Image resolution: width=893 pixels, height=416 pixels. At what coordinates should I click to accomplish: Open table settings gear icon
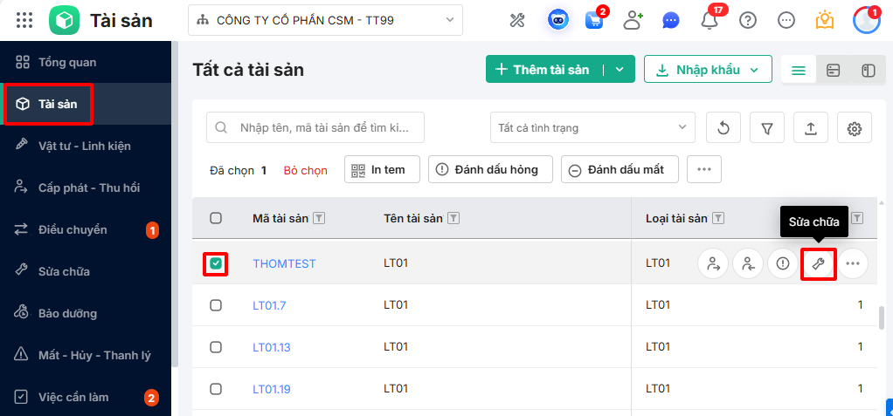pyautogui.click(x=855, y=128)
